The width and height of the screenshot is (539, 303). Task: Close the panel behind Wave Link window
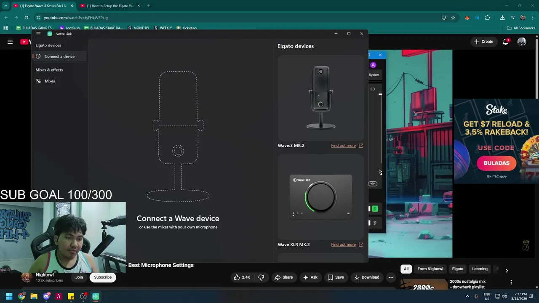click(x=380, y=55)
